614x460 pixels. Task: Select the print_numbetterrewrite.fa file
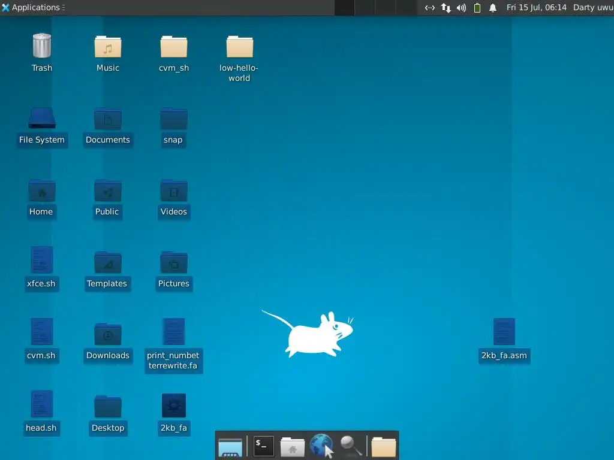pos(173,332)
